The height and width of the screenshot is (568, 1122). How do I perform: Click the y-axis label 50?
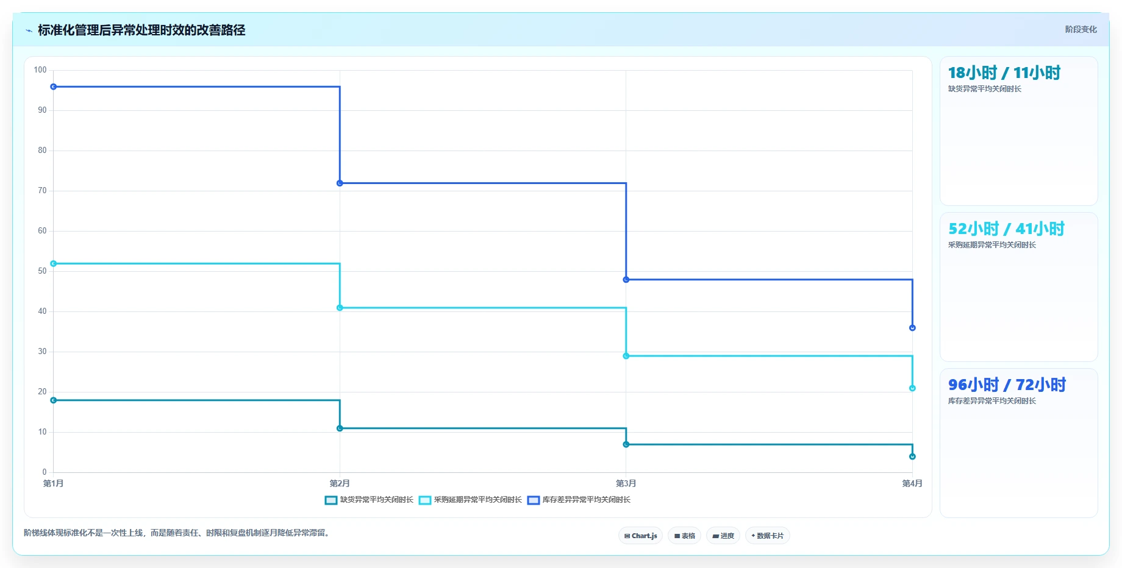[x=42, y=271]
